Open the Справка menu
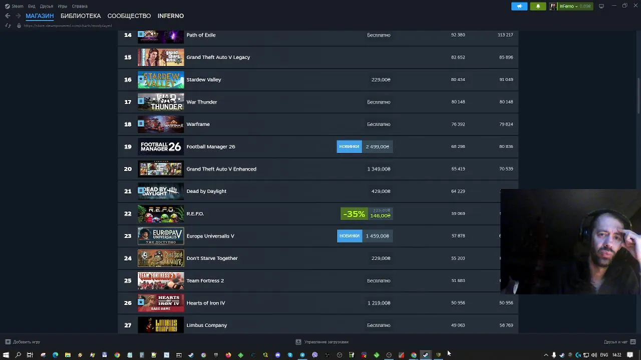This screenshot has height=360, width=641. 80,6
